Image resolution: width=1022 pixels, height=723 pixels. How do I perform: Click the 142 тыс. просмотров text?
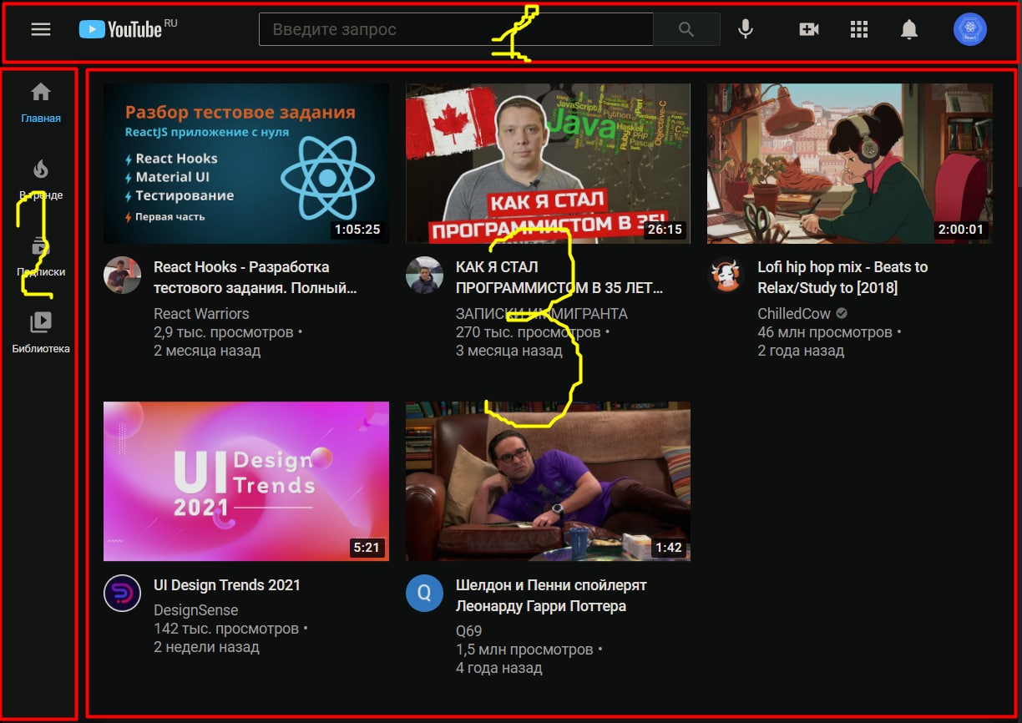tap(226, 629)
